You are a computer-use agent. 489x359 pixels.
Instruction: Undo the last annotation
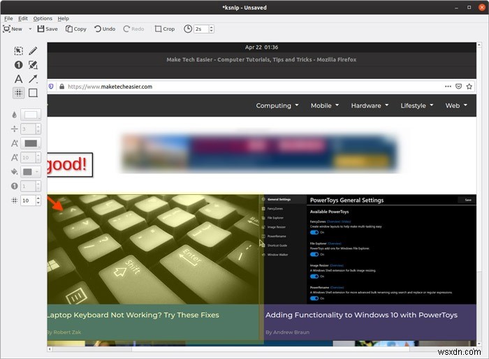pos(105,29)
